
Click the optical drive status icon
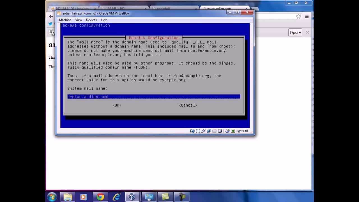pyautogui.click(x=198, y=131)
